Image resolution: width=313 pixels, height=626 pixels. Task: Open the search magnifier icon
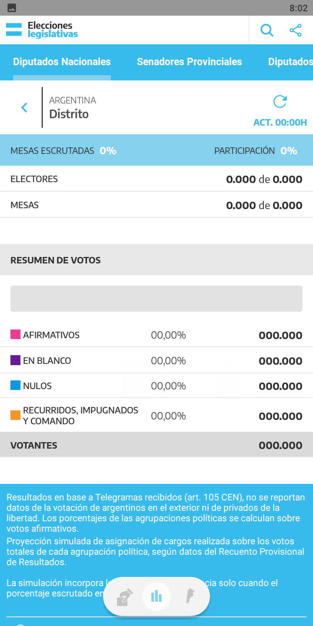[x=266, y=30]
